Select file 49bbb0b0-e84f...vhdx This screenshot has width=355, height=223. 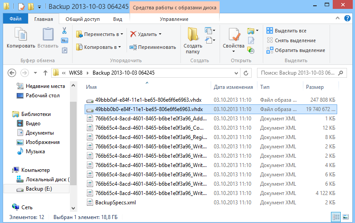tap(149, 109)
